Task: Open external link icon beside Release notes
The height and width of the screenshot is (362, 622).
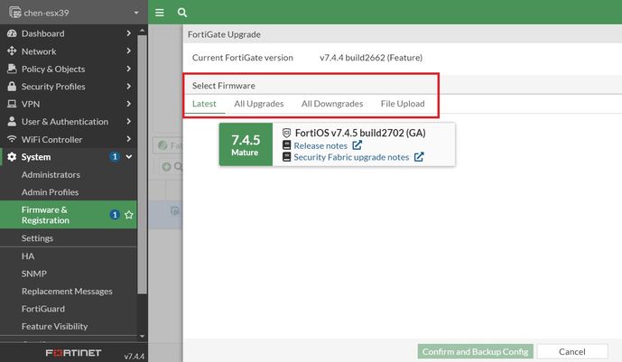Action: coord(357,145)
